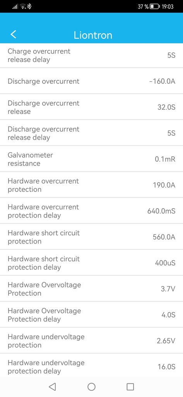Screen dimensions: 183x397
Task: Tap the Android back navigation triangle
Action: 52,387
